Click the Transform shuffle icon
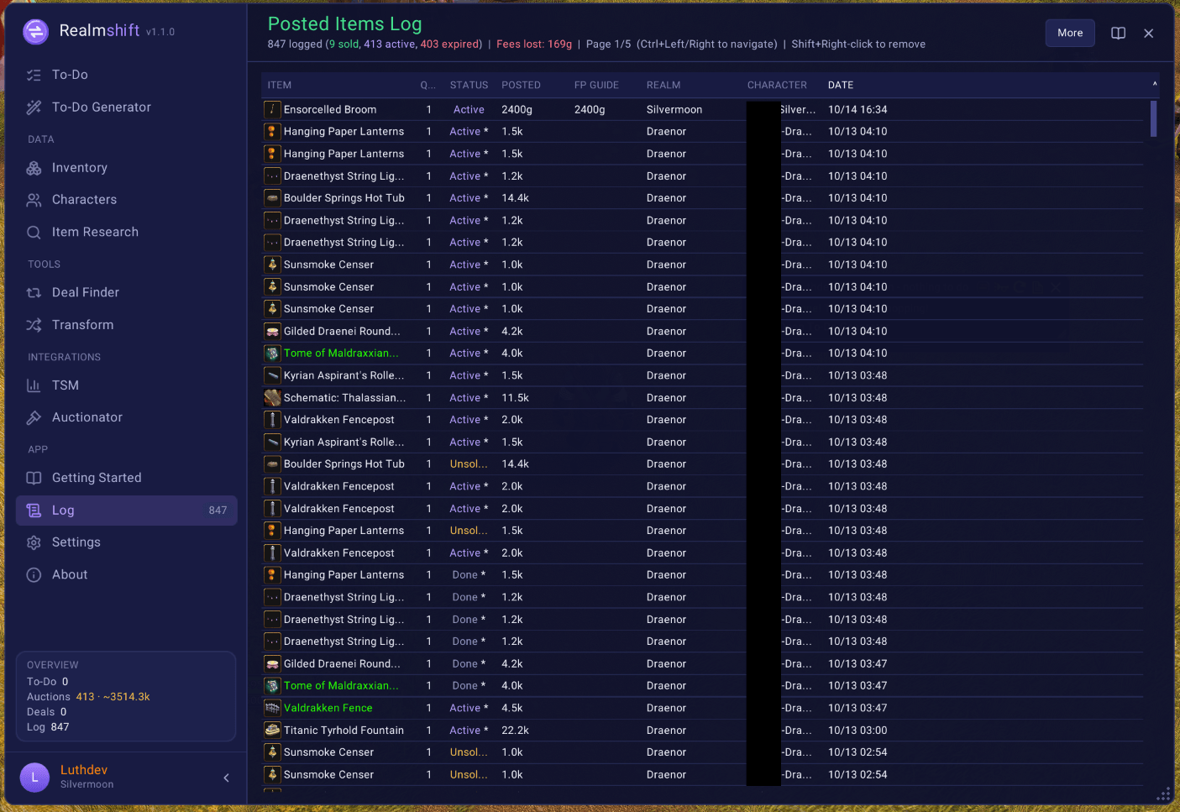The width and height of the screenshot is (1180, 812). tap(34, 325)
